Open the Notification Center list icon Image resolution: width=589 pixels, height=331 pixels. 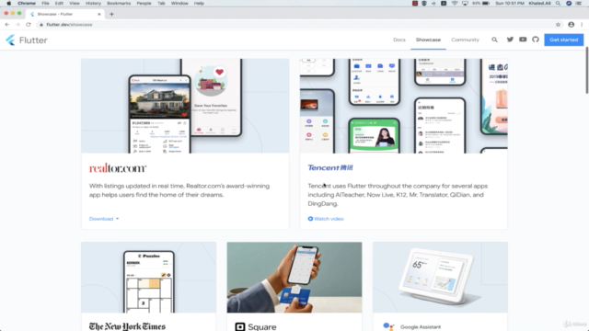(x=579, y=4)
